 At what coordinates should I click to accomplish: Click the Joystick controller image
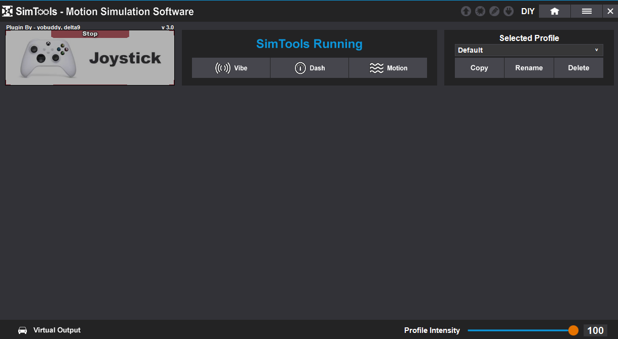coord(49,58)
